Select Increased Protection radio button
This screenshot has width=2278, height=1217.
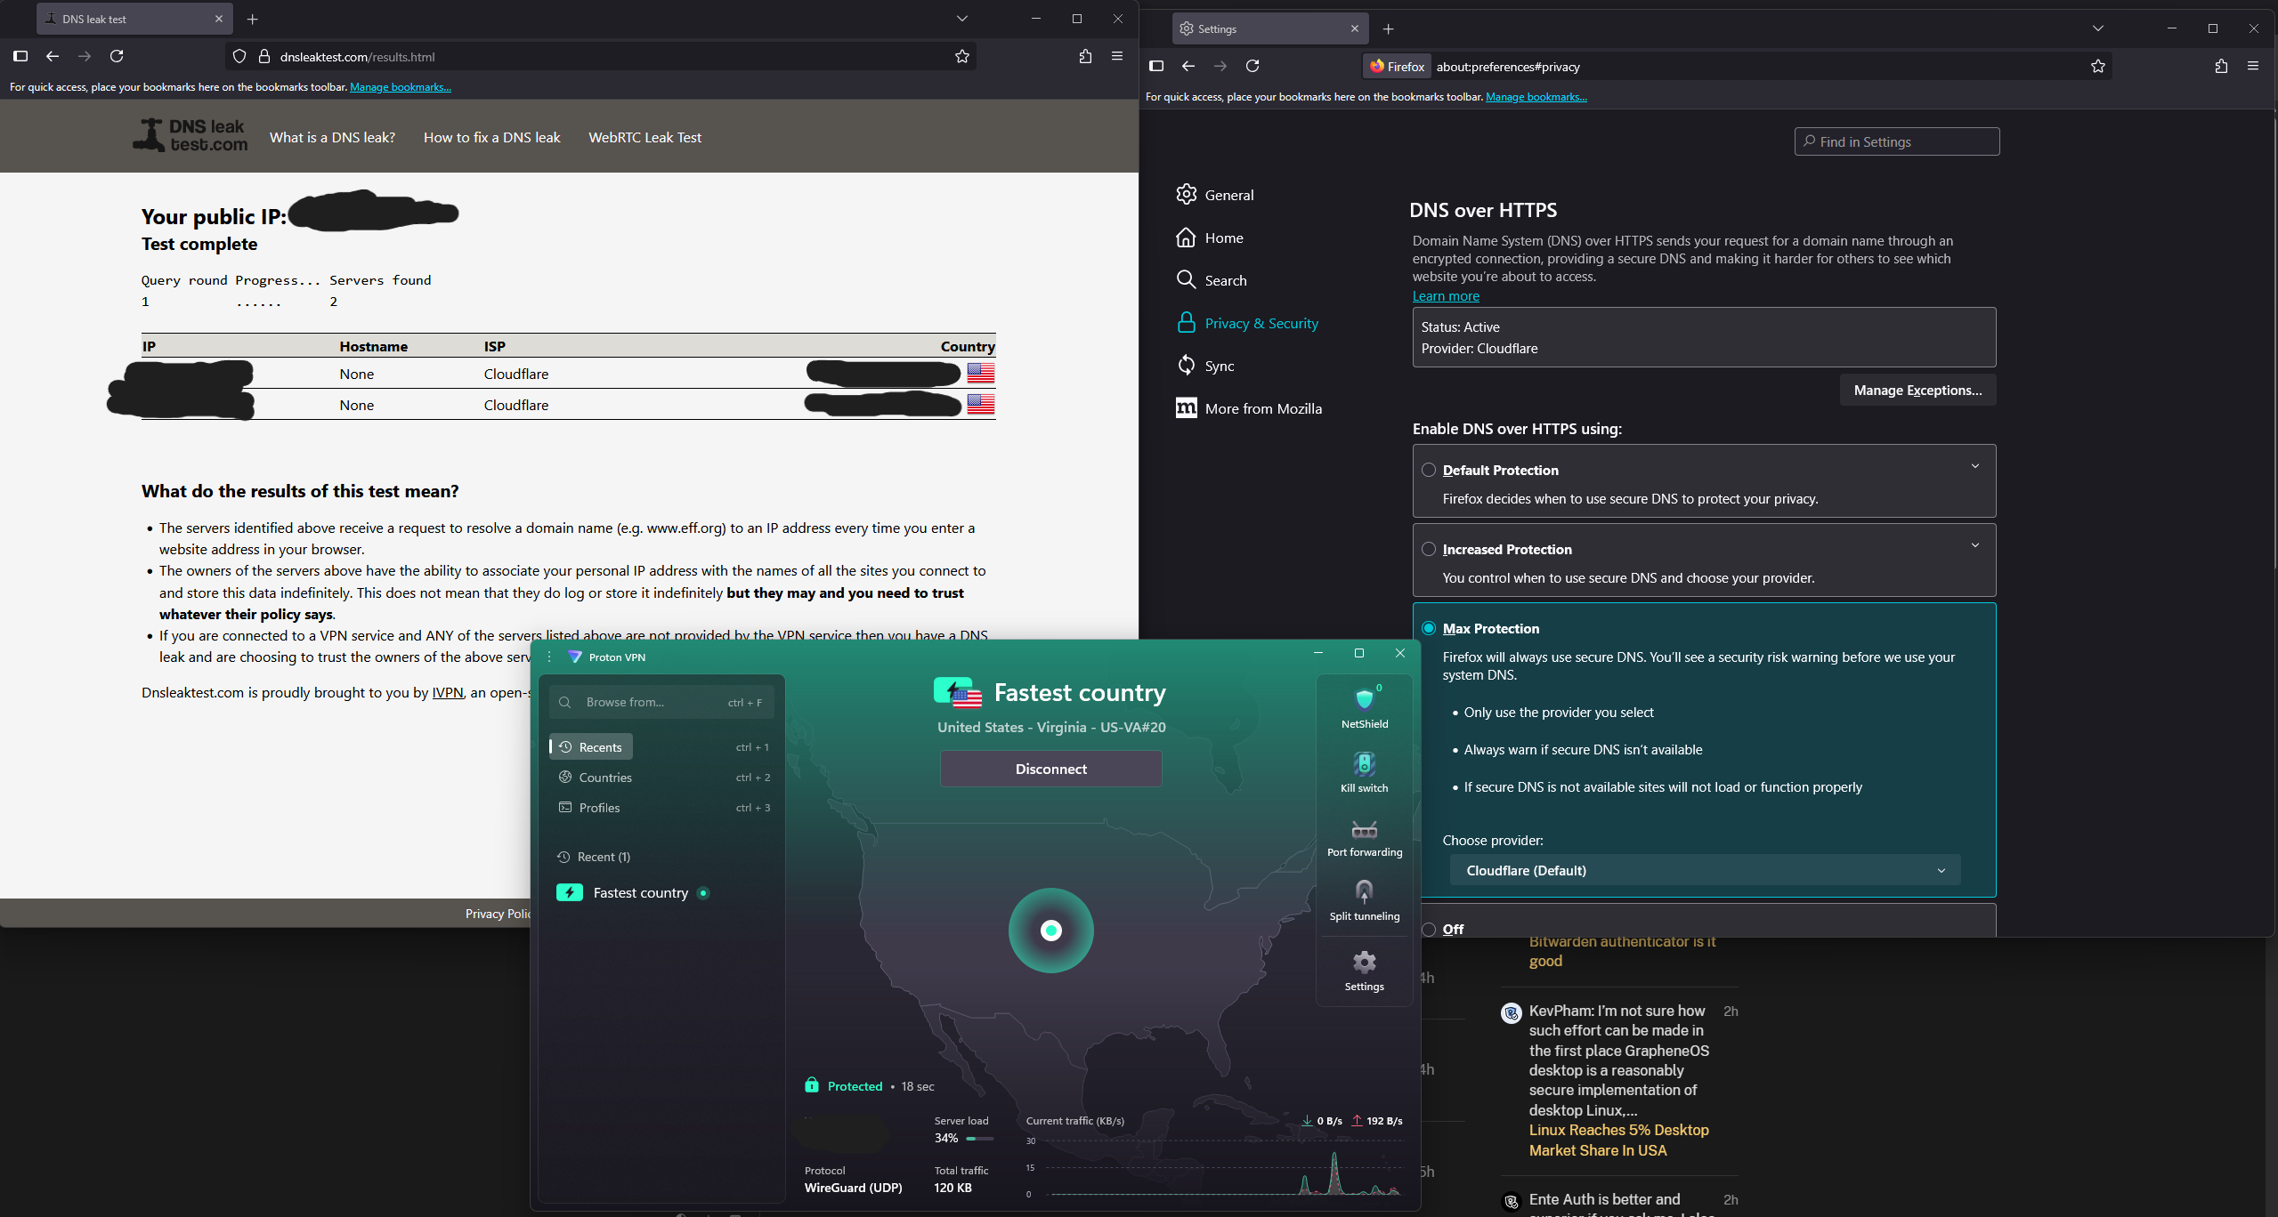(x=1429, y=549)
